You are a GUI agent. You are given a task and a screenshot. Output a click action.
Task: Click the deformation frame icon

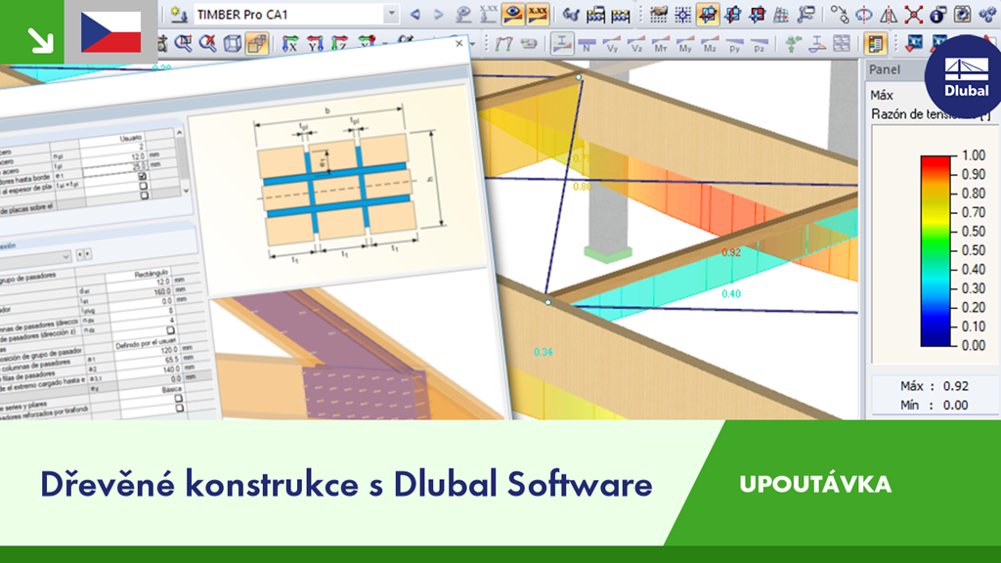coord(503,43)
